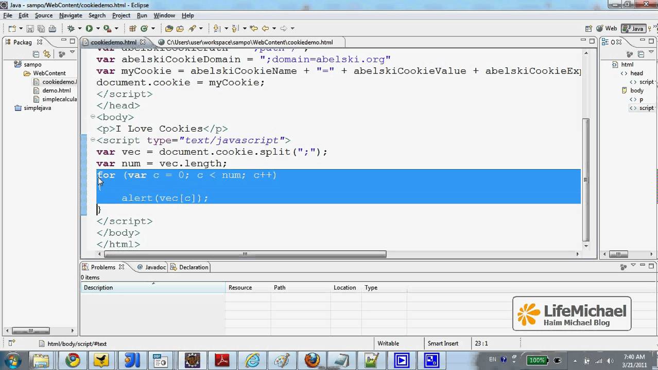Collapse the script fold marker in editor
658x370 pixels.
tap(93, 140)
